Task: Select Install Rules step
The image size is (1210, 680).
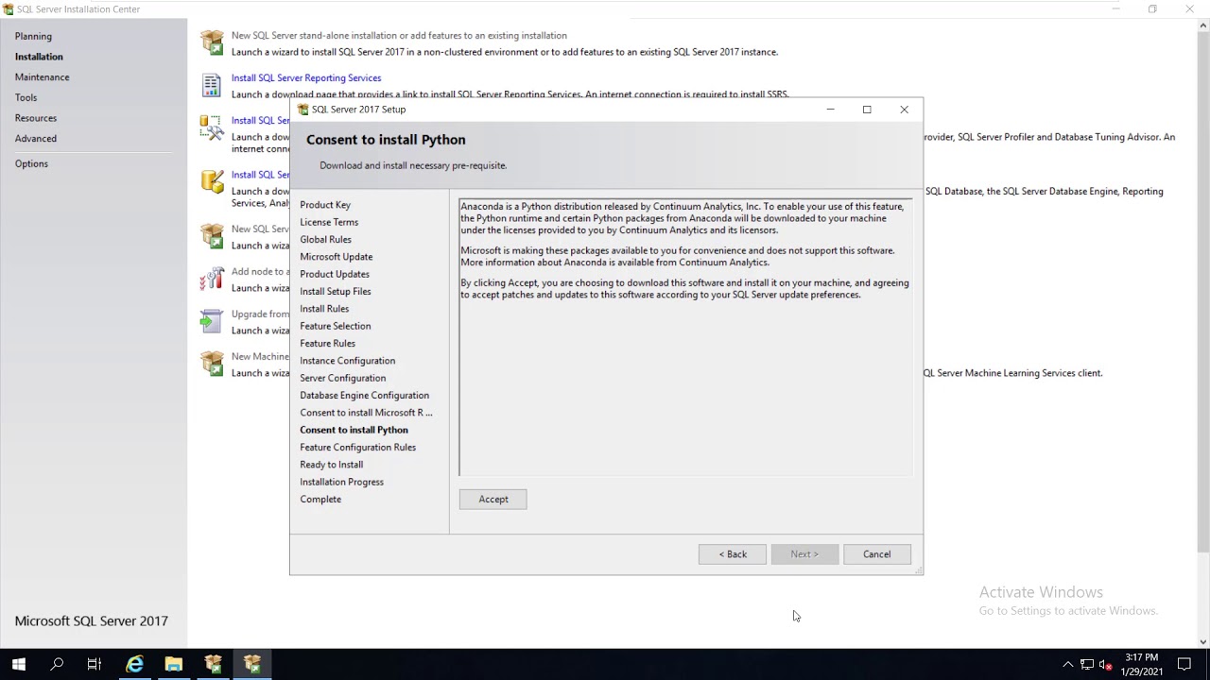Action: click(x=324, y=309)
